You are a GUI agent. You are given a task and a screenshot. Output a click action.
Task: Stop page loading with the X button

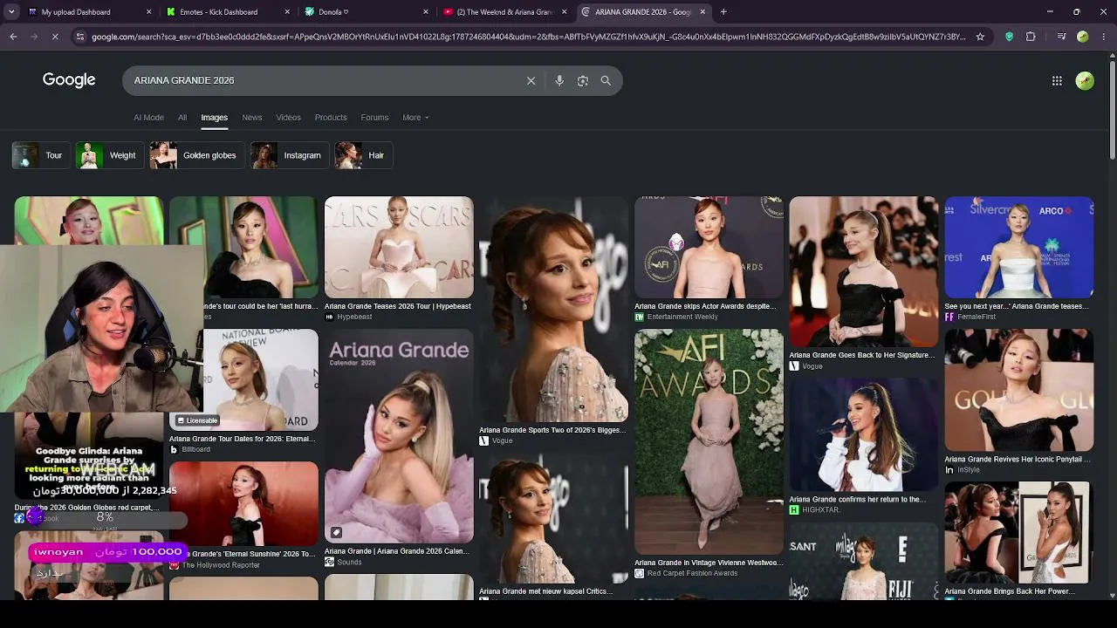pyautogui.click(x=54, y=37)
